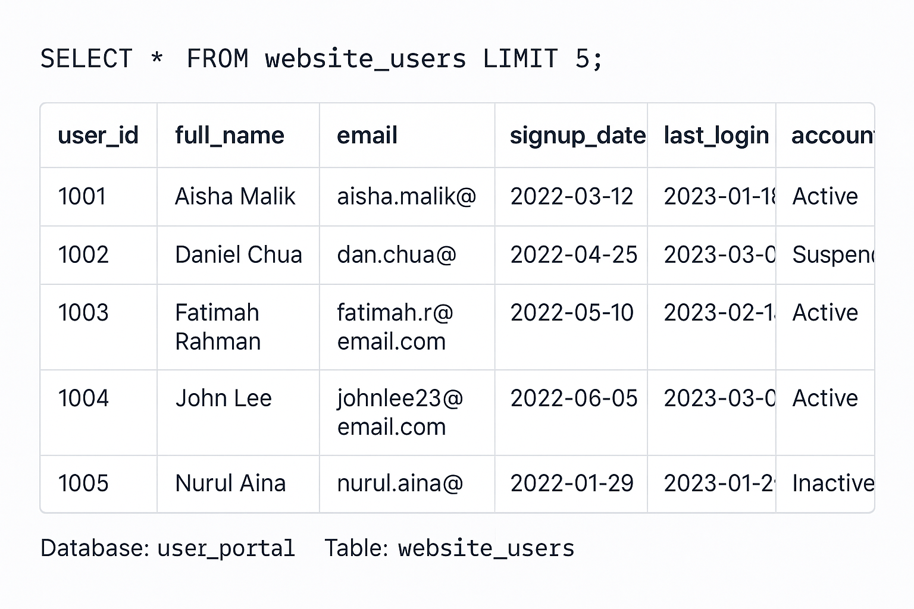Click signup date 2022-04-25

click(x=574, y=255)
